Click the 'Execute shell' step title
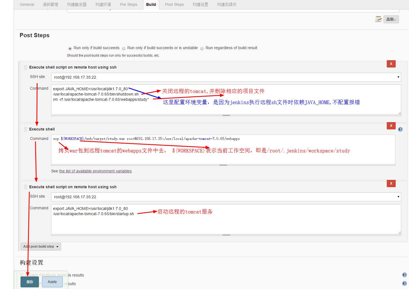Image resolution: width=409 pixels, height=289 pixels. click(42, 129)
